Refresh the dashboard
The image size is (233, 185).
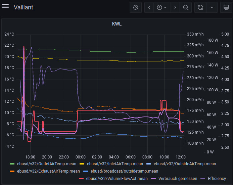click(200, 7)
